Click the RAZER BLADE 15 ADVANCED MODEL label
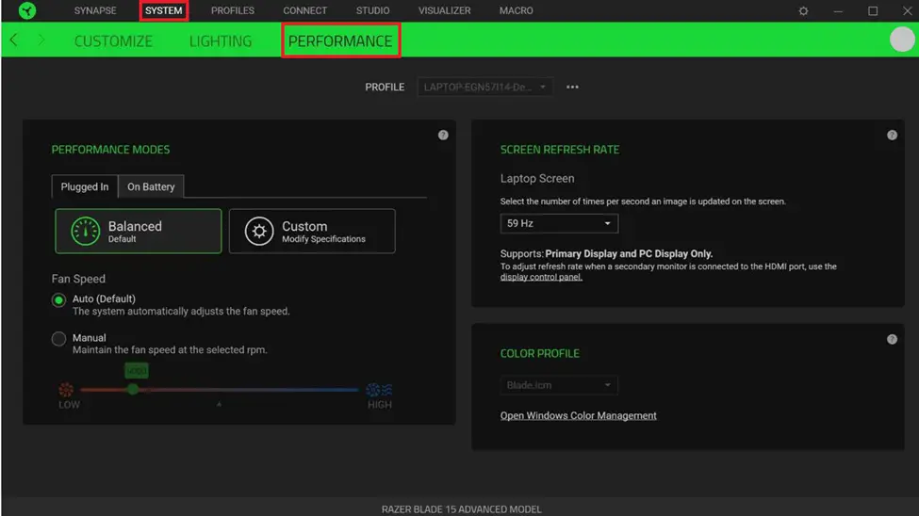This screenshot has width=919, height=516. [461, 509]
